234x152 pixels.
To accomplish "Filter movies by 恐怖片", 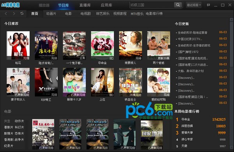I will (x=19, y=133).
